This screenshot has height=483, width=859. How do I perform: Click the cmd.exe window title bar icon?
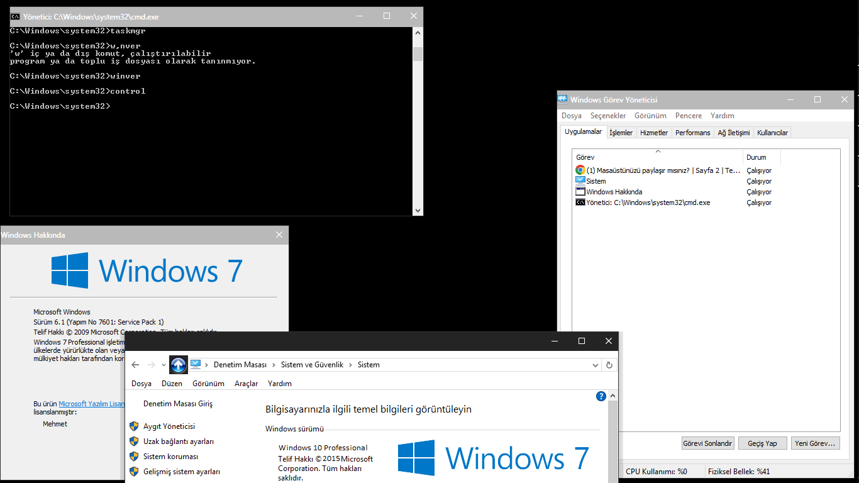15,16
